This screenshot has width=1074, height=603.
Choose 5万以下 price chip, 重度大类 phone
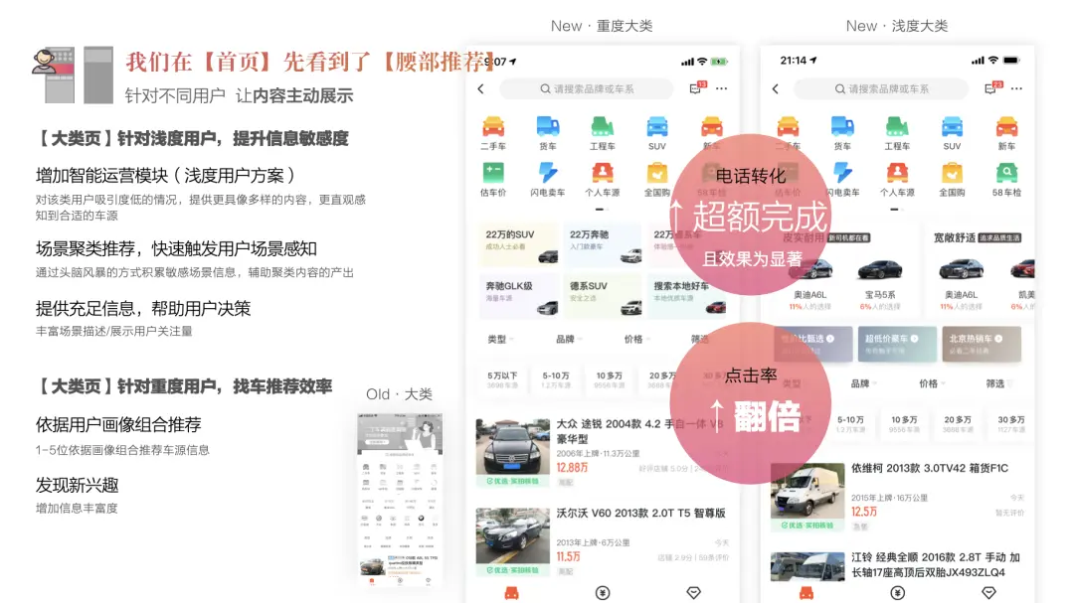point(502,379)
